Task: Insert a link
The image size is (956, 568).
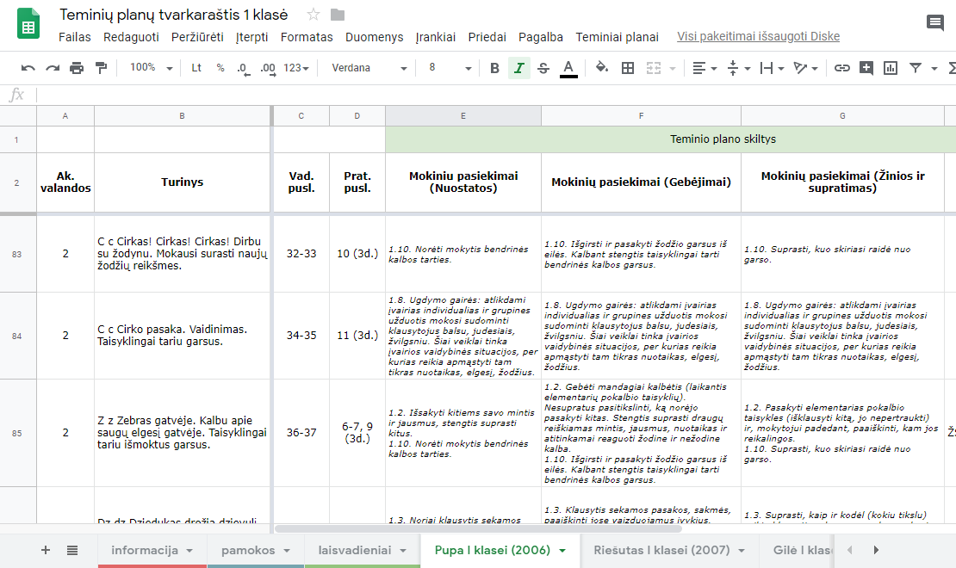Action: coord(842,68)
